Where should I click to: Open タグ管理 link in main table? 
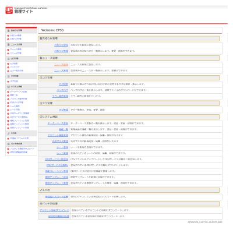point(63,110)
